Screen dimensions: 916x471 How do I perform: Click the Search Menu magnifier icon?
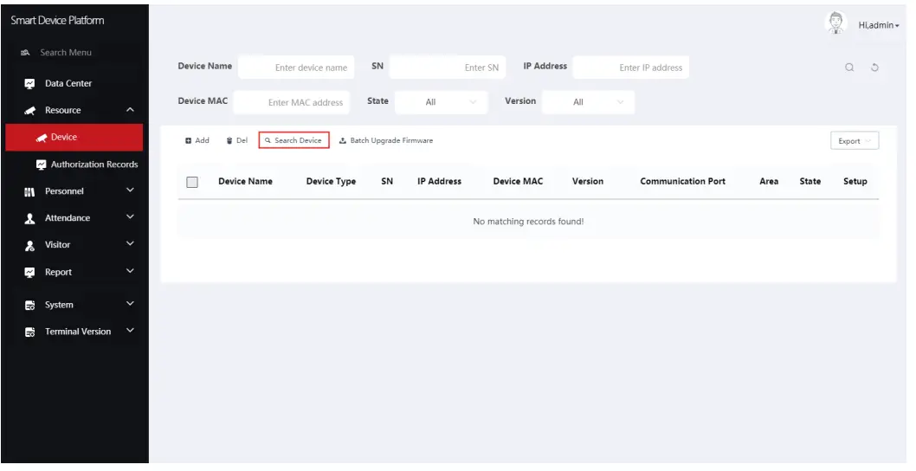(25, 53)
